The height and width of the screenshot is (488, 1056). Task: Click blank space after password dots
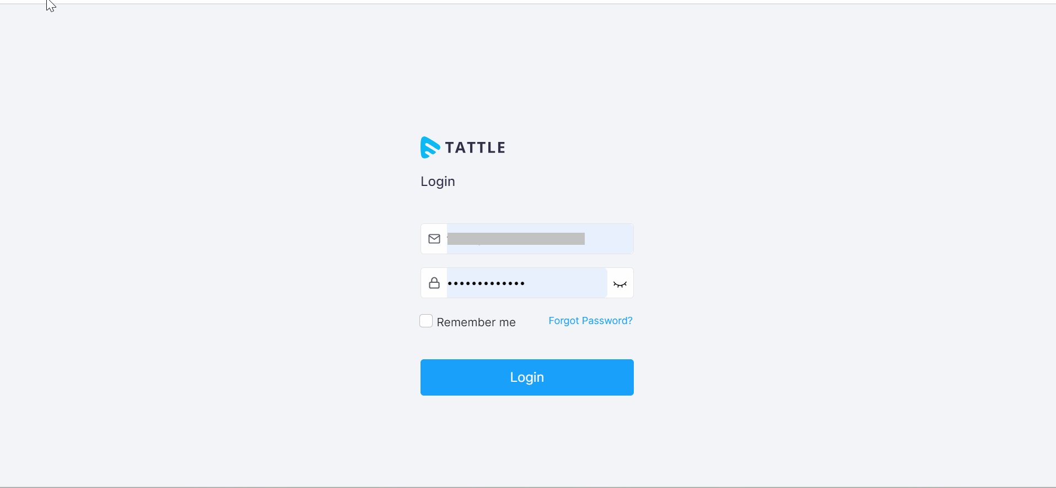[566, 283]
